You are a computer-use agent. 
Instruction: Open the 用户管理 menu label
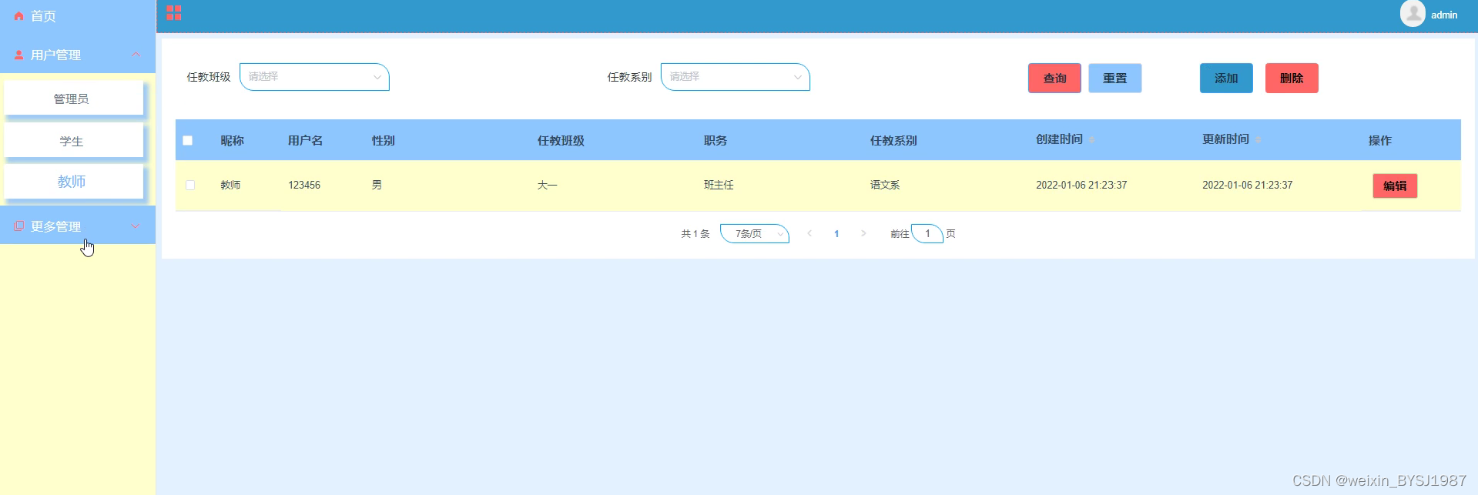[x=55, y=55]
